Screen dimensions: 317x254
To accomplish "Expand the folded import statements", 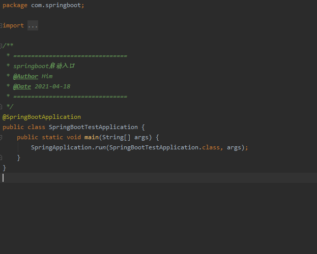I will [x=1, y=25].
